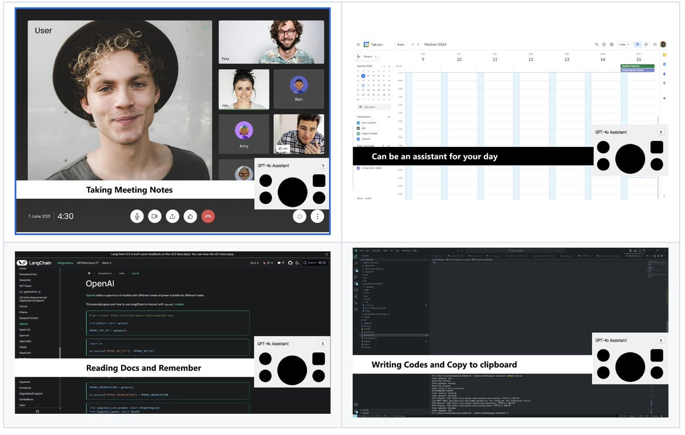Click the thumbs up reaction button
The height and width of the screenshot is (435, 685).
[190, 216]
